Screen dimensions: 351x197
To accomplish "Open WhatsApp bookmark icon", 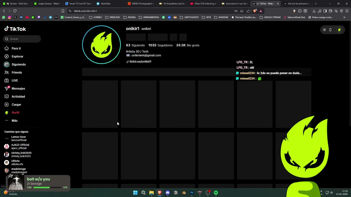I will (x=4, y=17).
